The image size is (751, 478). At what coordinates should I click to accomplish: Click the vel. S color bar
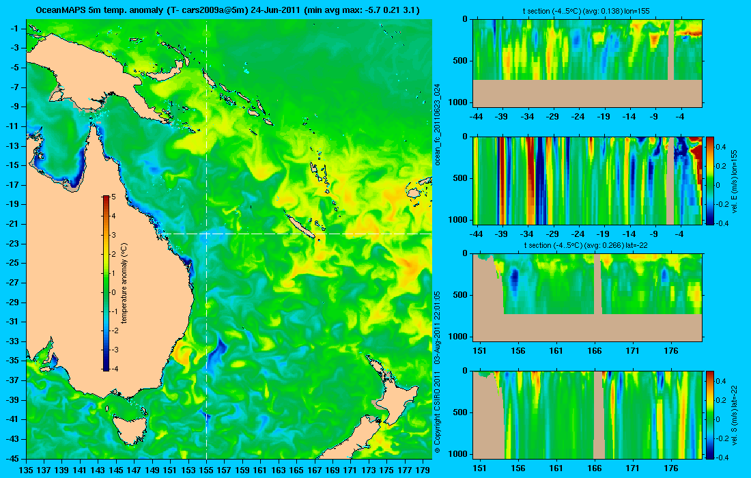pyautogui.click(x=709, y=414)
